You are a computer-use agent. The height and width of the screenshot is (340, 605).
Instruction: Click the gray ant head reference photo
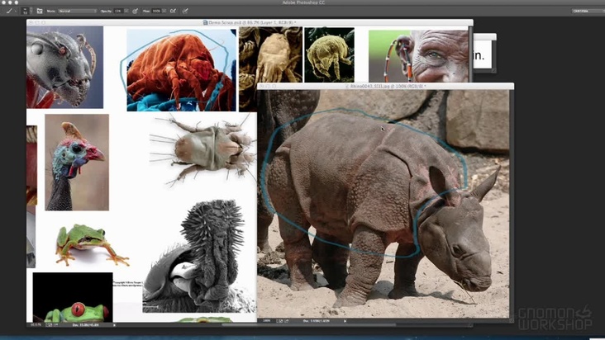(64, 67)
